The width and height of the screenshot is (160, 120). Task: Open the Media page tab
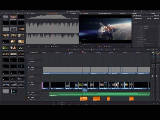[54, 103]
